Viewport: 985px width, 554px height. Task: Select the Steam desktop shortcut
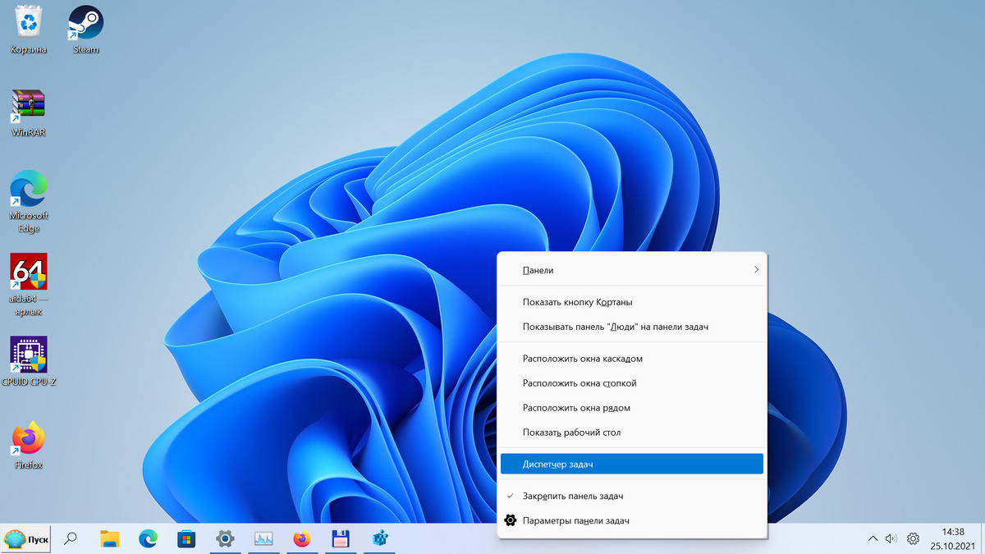(x=85, y=29)
